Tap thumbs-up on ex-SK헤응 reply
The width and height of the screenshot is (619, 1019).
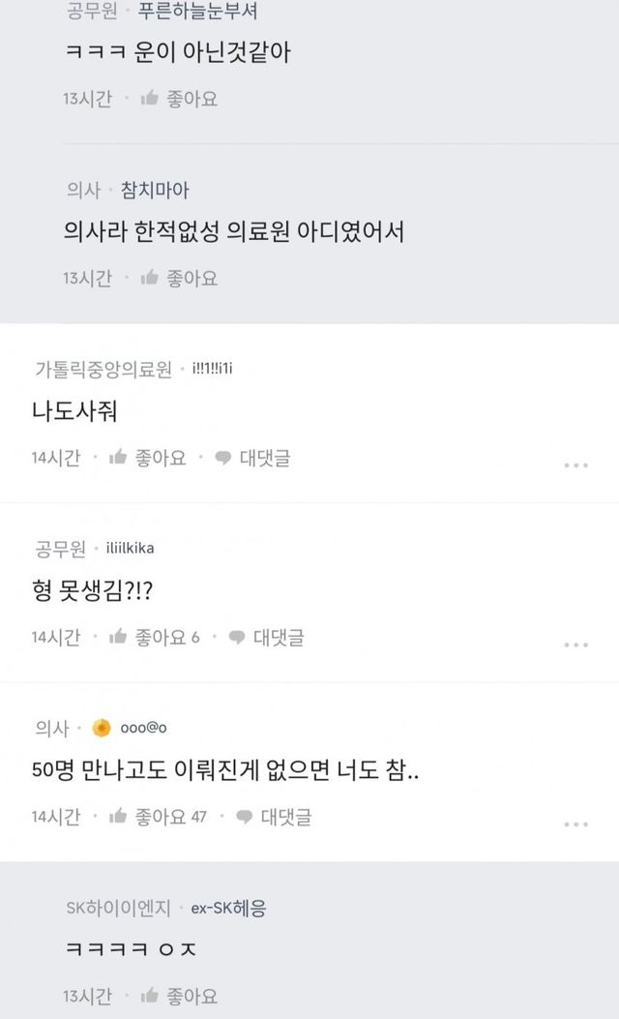pyautogui.click(x=150, y=996)
